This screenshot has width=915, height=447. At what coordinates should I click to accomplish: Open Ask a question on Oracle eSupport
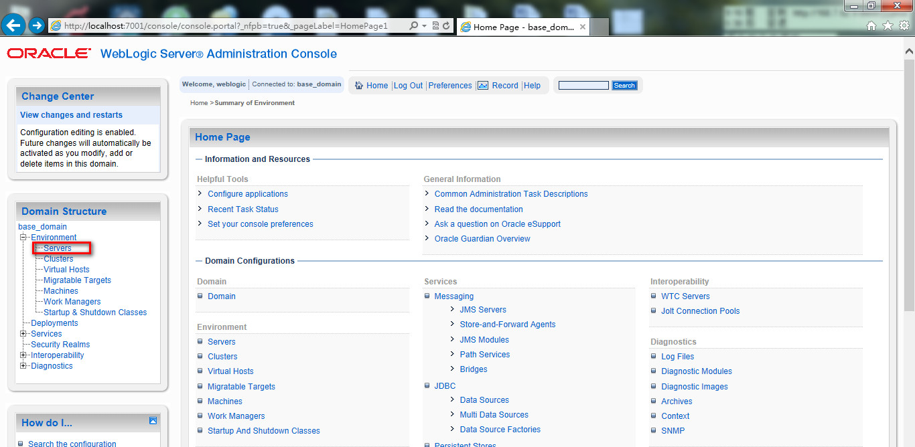point(498,224)
